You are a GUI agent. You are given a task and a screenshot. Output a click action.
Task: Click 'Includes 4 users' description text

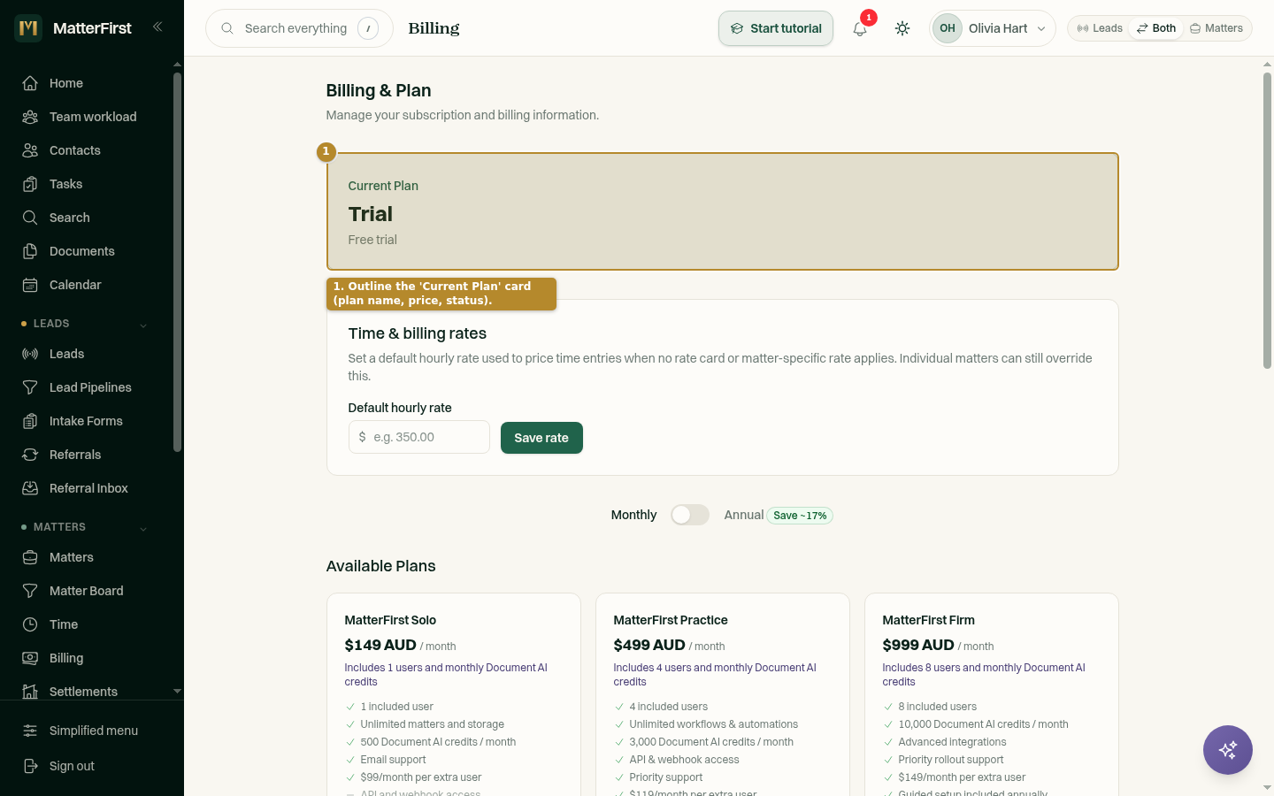(x=715, y=675)
